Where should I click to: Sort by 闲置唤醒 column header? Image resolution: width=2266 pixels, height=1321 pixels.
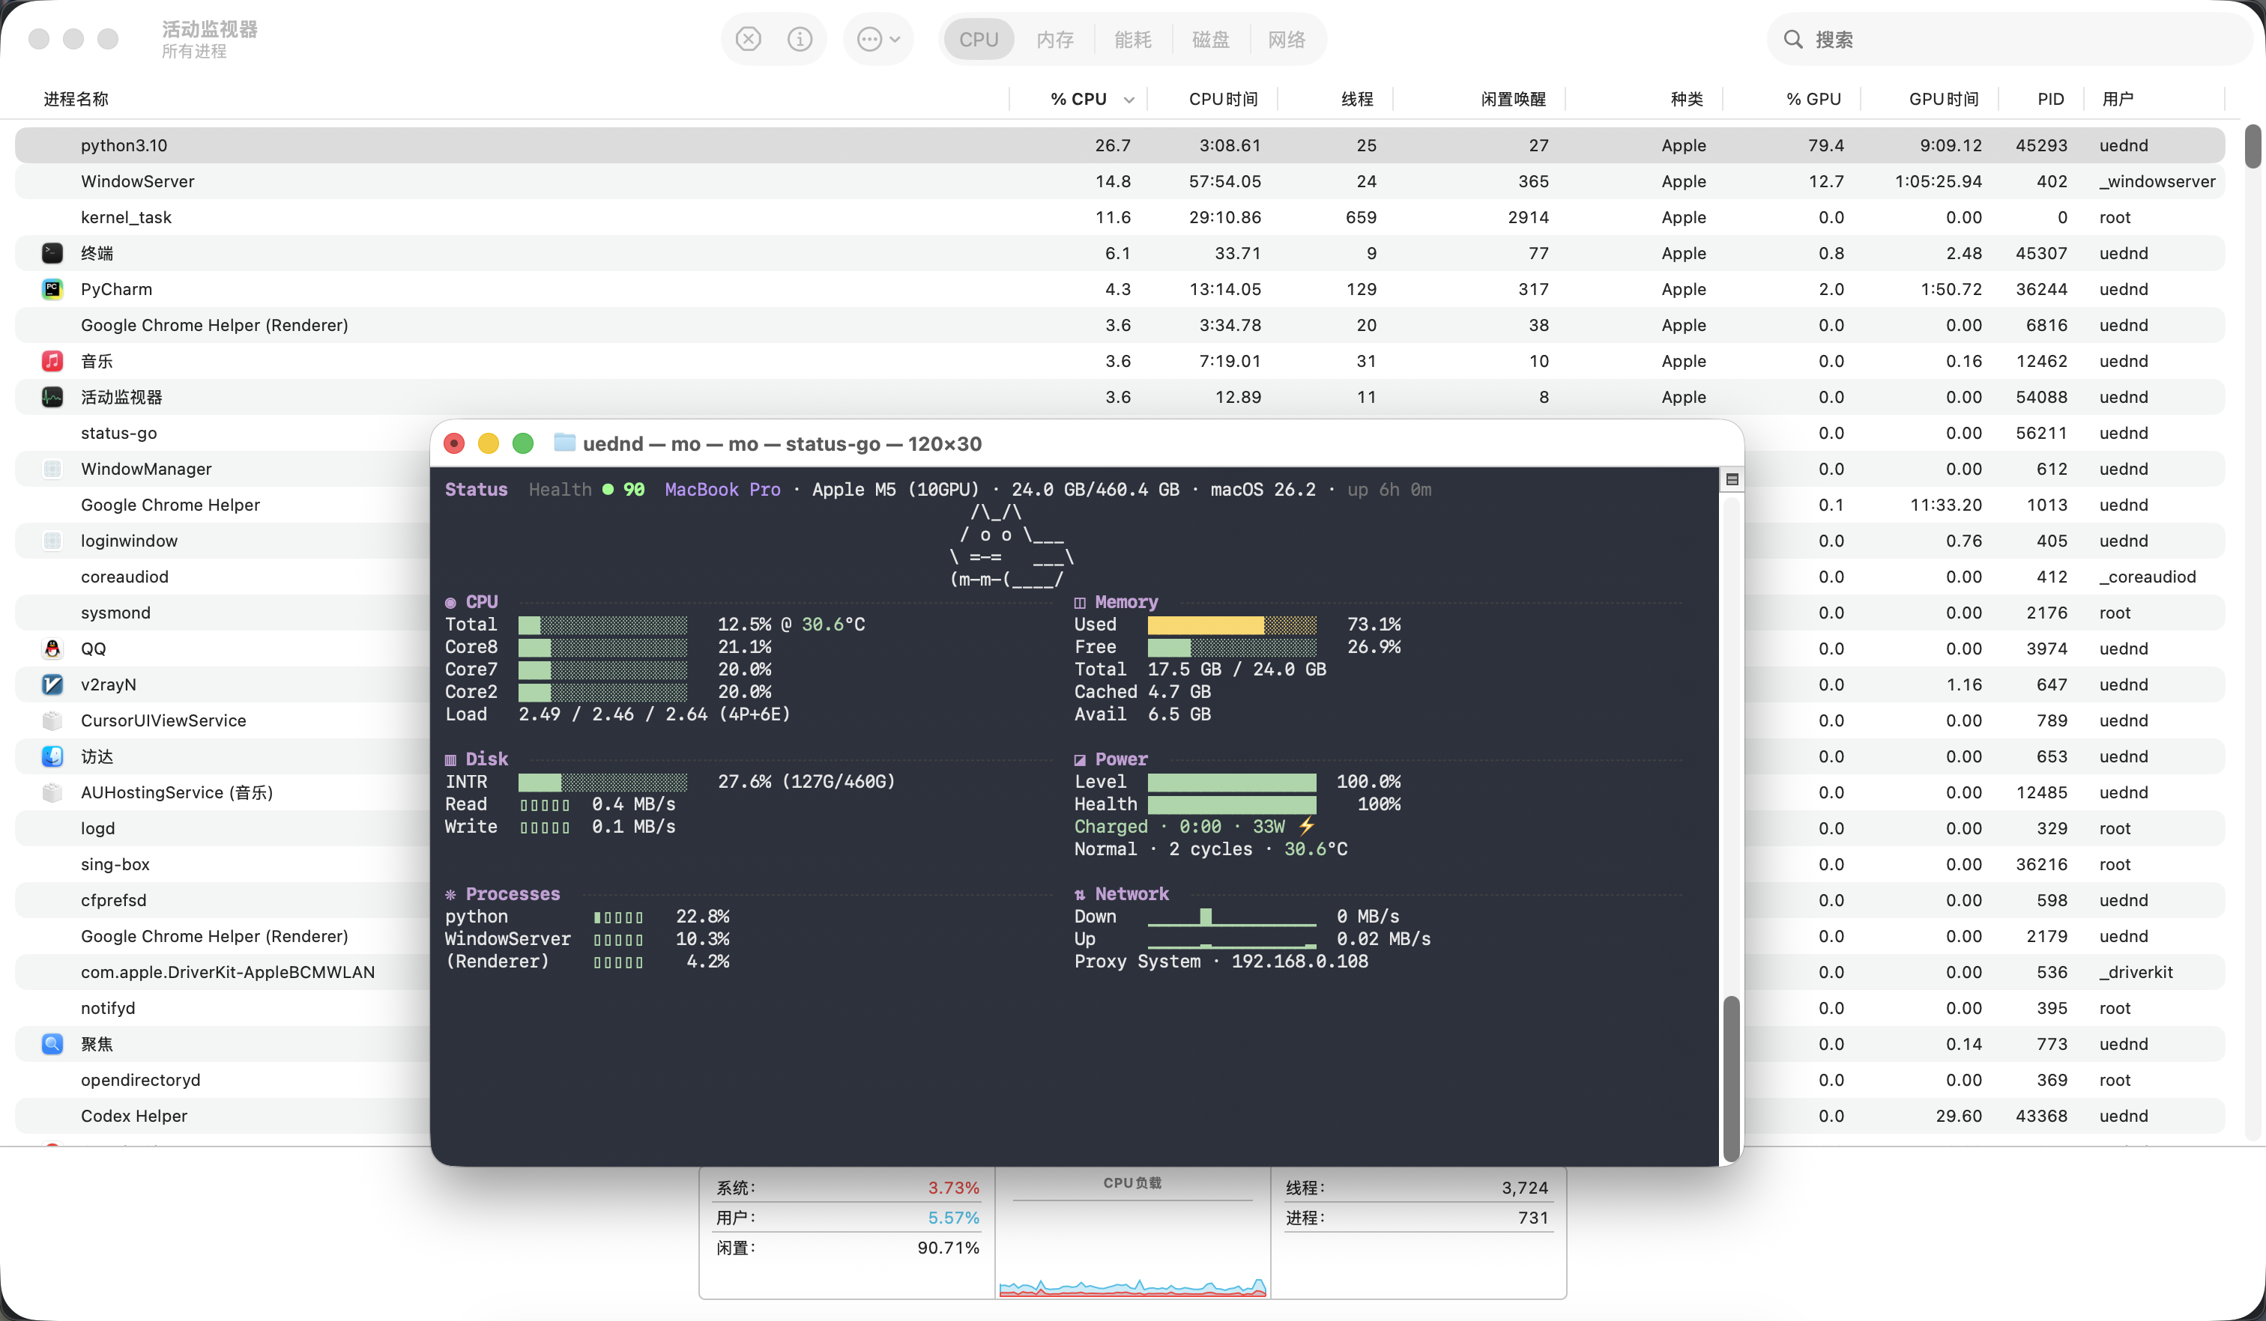(x=1514, y=99)
